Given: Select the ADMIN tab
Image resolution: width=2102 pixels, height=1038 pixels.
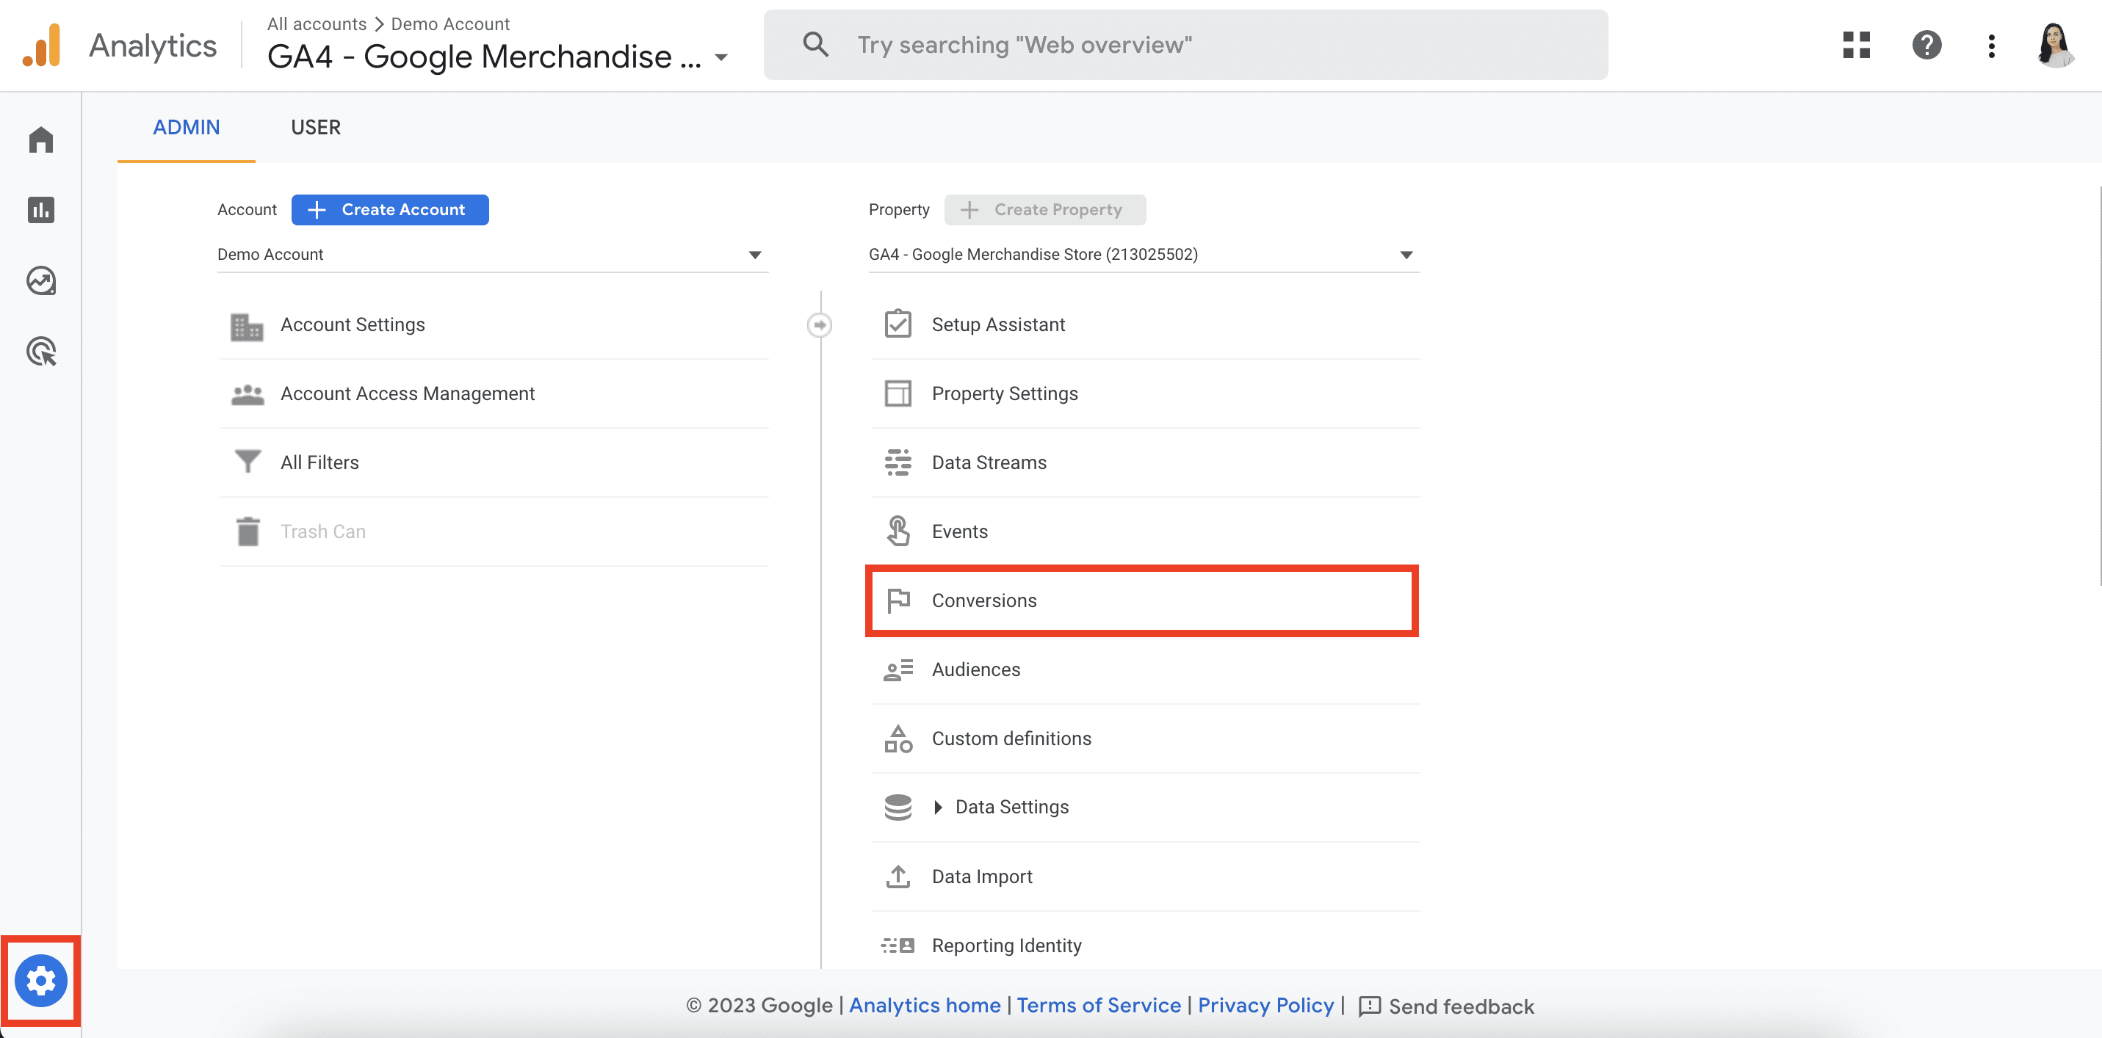Looking at the screenshot, I should coord(187,126).
